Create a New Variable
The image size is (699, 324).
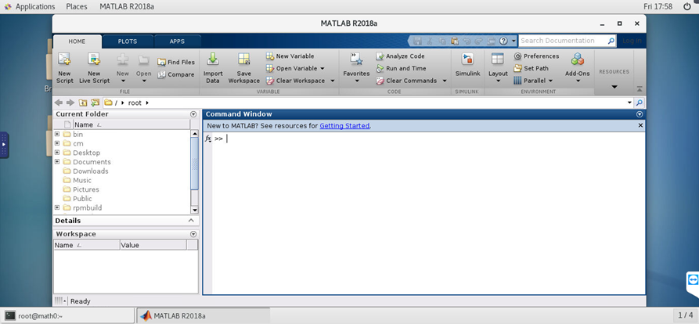point(290,56)
